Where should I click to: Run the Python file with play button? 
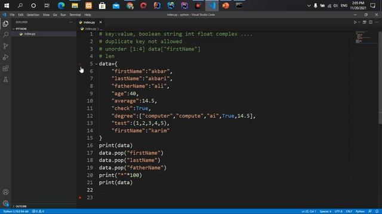(x=355, y=22)
